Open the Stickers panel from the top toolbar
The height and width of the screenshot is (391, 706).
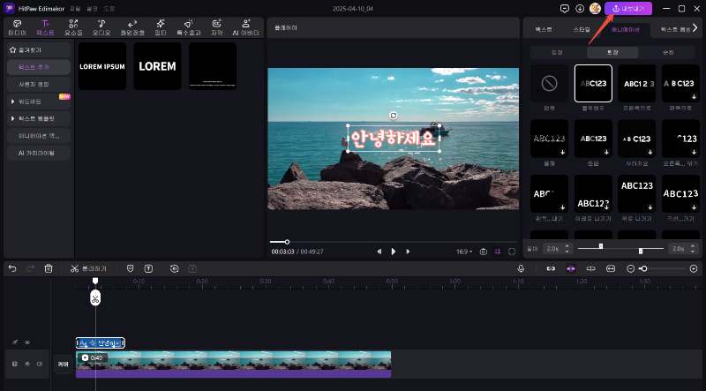tap(72, 26)
